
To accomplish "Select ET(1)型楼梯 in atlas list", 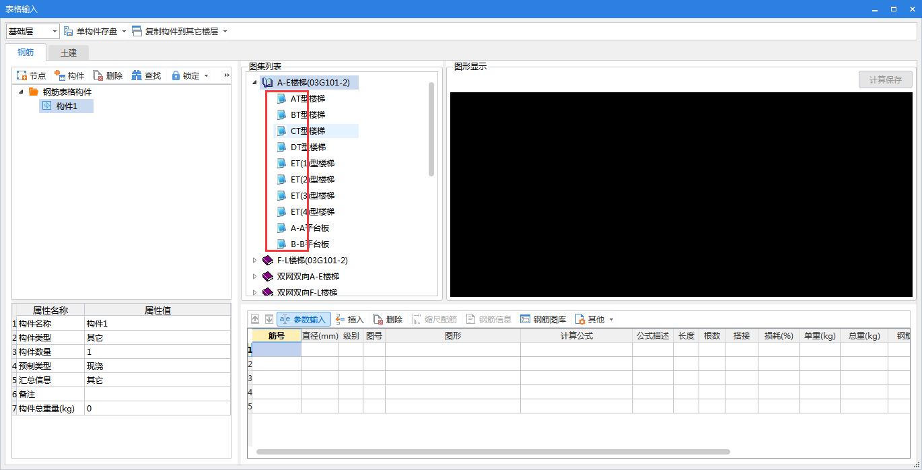I will click(x=312, y=163).
